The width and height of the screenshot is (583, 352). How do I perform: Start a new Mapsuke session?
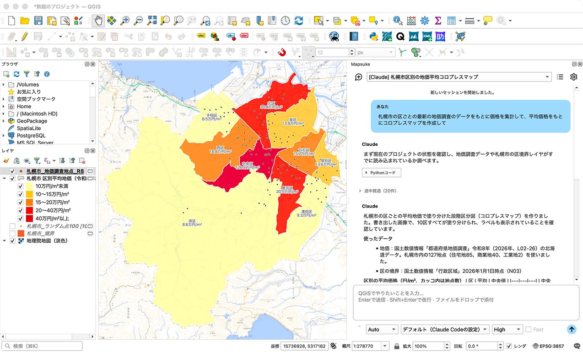click(359, 77)
